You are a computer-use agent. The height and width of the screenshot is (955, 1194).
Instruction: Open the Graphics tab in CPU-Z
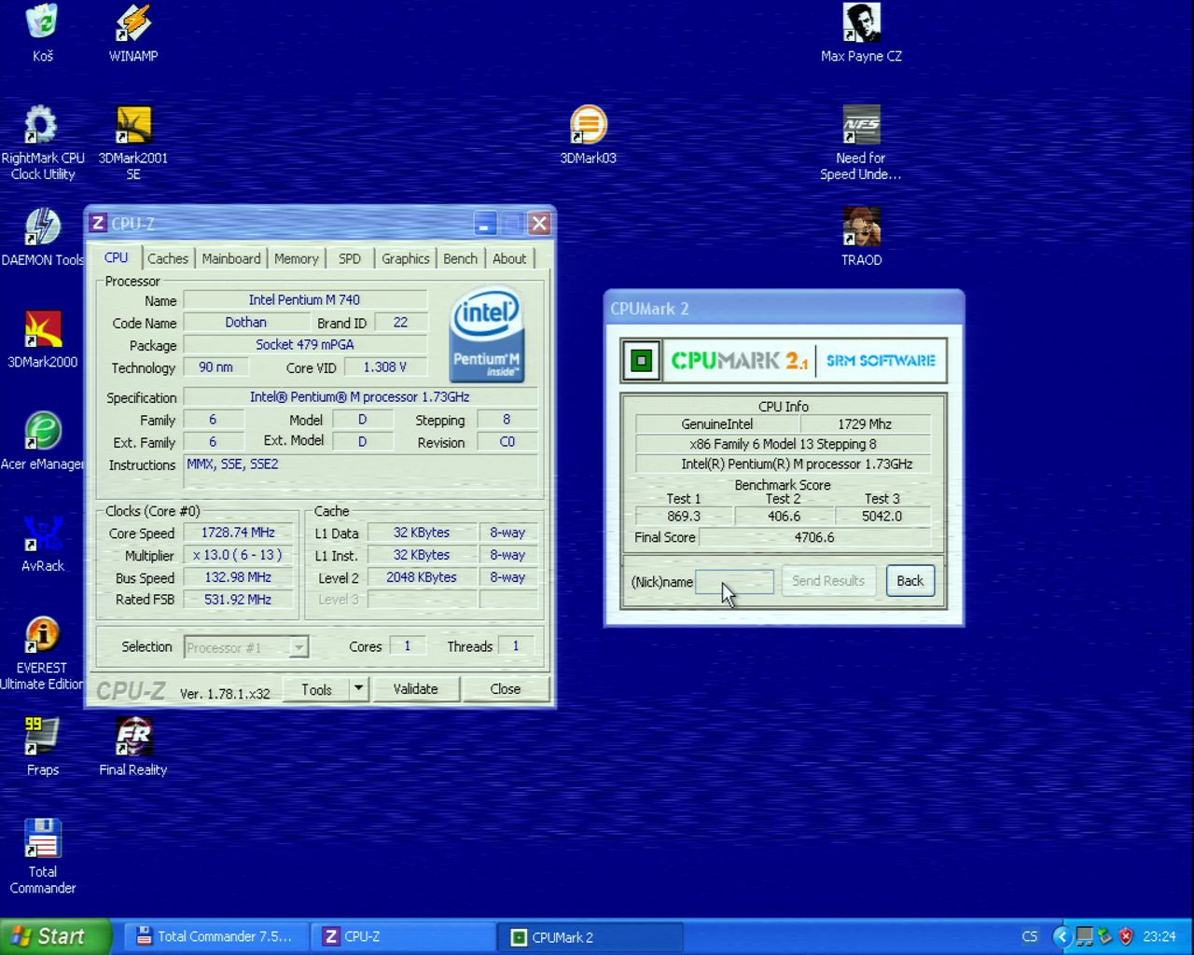[x=406, y=258]
